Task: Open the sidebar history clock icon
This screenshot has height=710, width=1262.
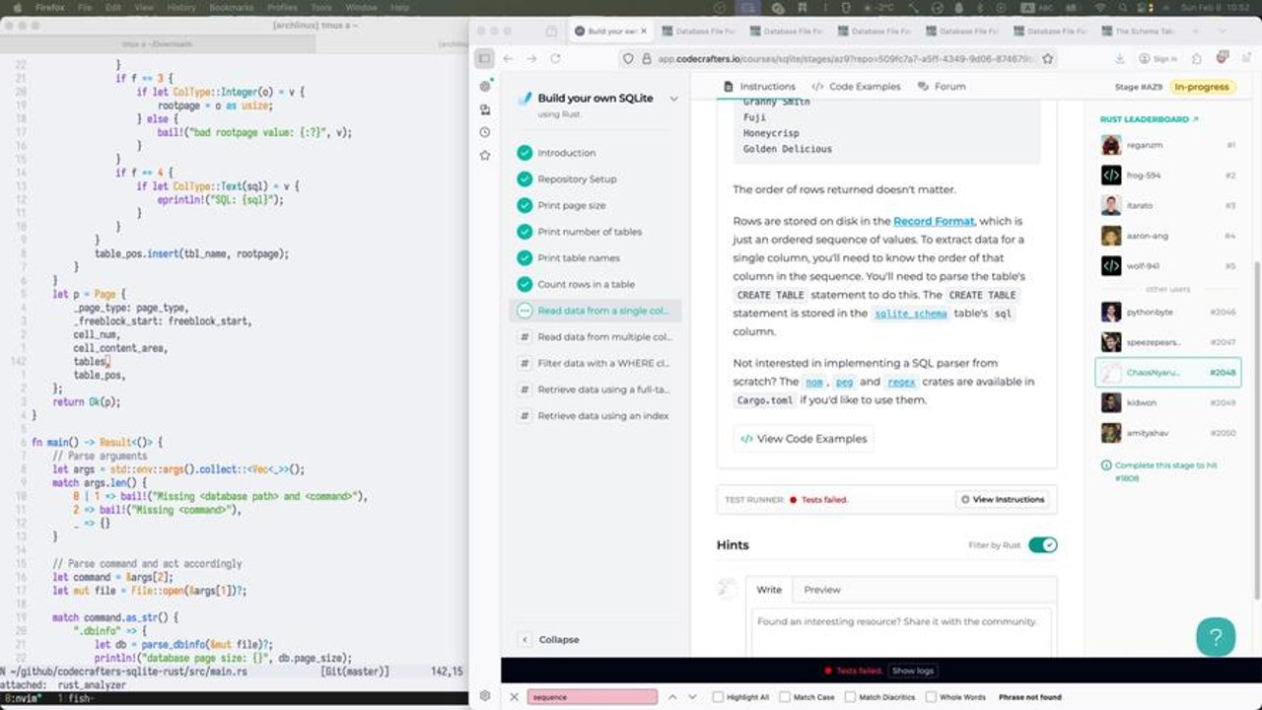Action: [484, 132]
